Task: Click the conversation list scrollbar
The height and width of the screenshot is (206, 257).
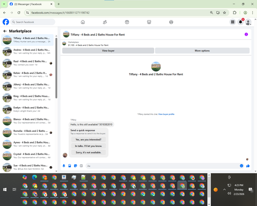Action: tap(56, 68)
